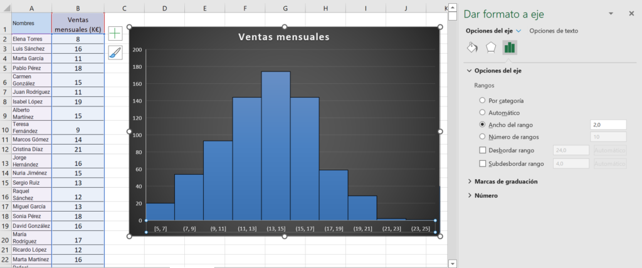642x268 pixels.
Task: Click the Desbordar rango 24,0 field
Action: pos(571,150)
